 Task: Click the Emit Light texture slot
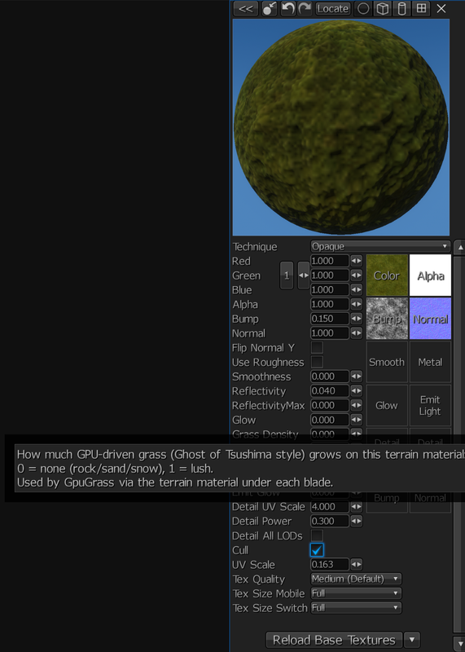click(430, 405)
